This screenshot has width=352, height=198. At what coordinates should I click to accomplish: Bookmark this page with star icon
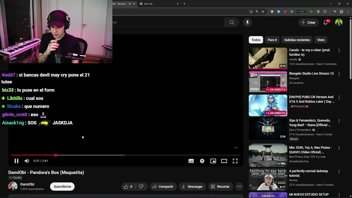click(263, 12)
